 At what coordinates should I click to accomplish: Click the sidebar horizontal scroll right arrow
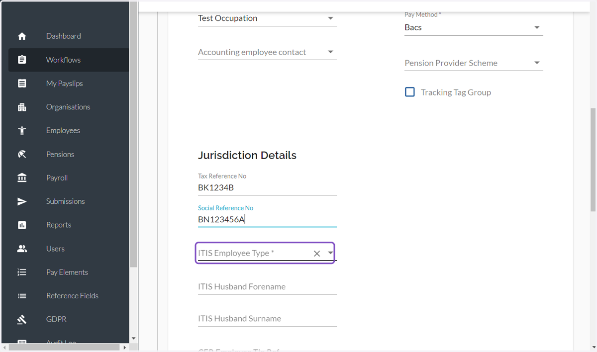[x=124, y=347]
